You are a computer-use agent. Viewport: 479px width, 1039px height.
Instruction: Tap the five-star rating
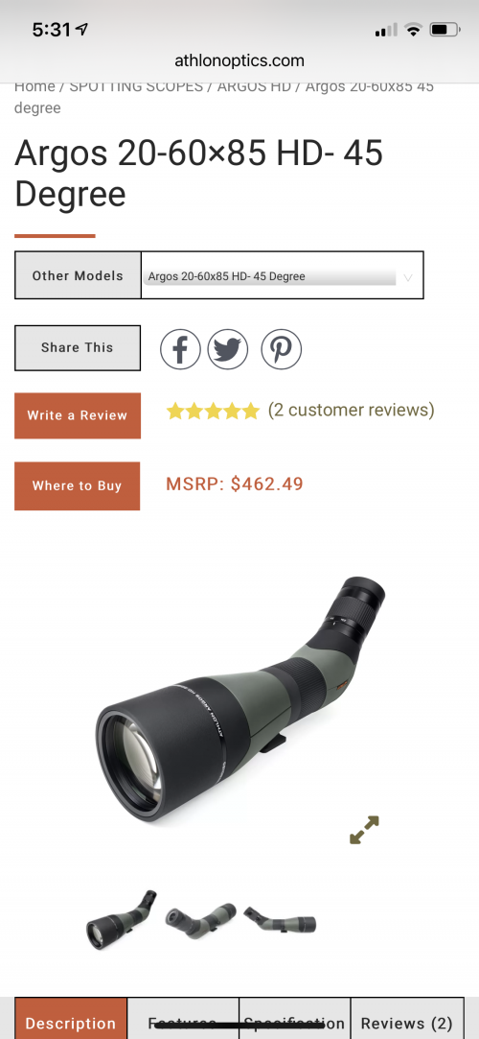tap(213, 412)
